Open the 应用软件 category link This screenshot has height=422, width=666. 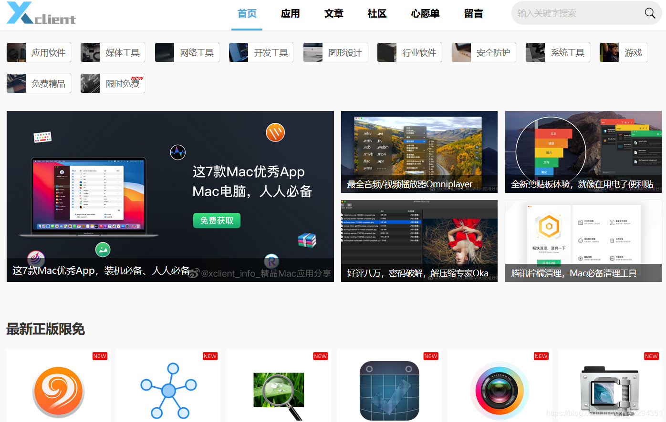tap(39, 52)
